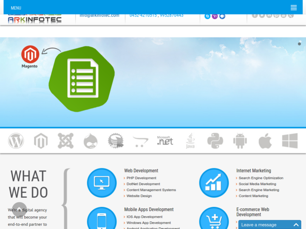The image size is (306, 229).
Task: Click the Python logo icon
Action: pyautogui.click(x=215, y=141)
